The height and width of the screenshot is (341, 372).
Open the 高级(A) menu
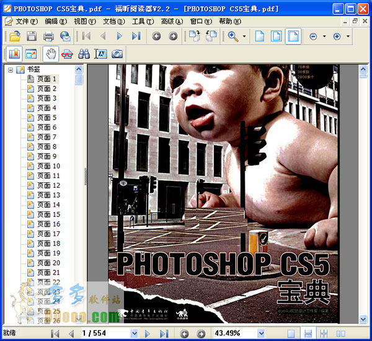coord(172,22)
